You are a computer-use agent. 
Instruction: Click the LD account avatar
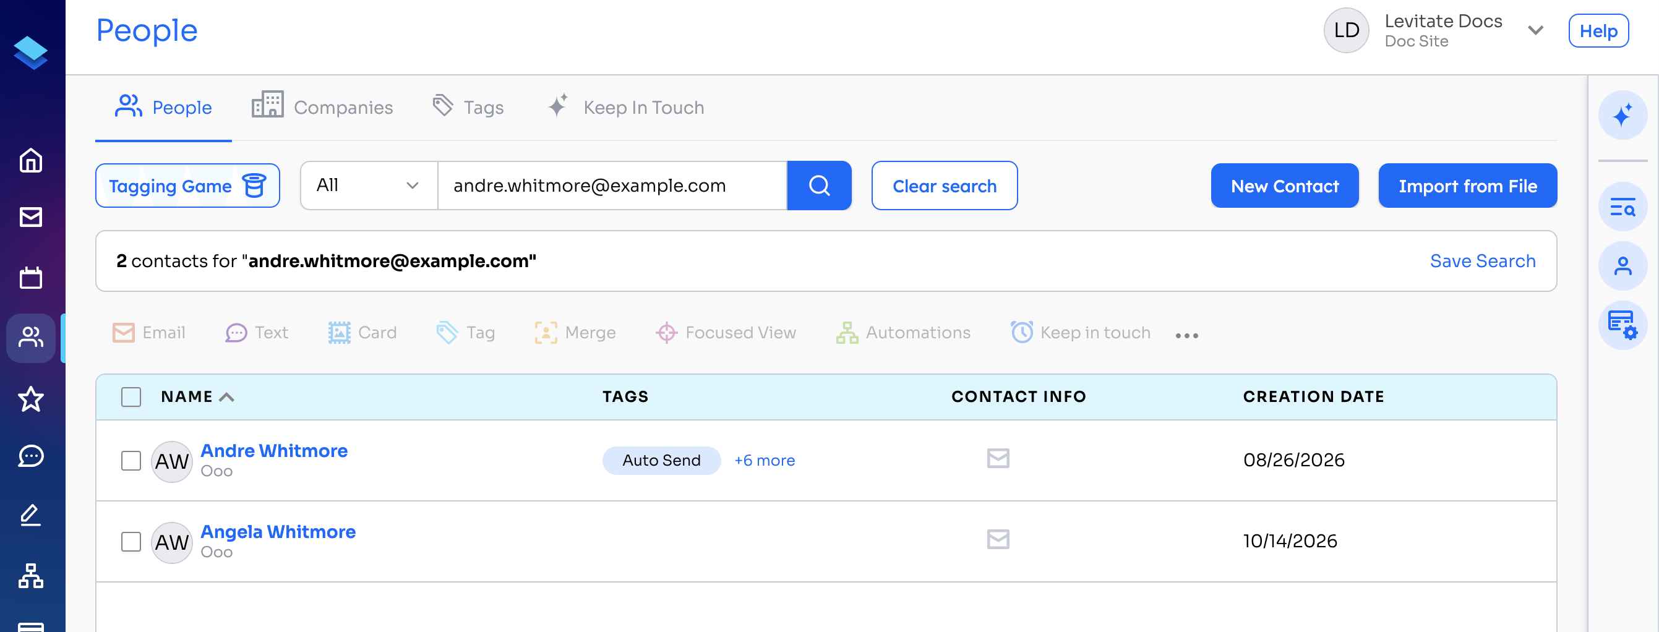coord(1346,30)
